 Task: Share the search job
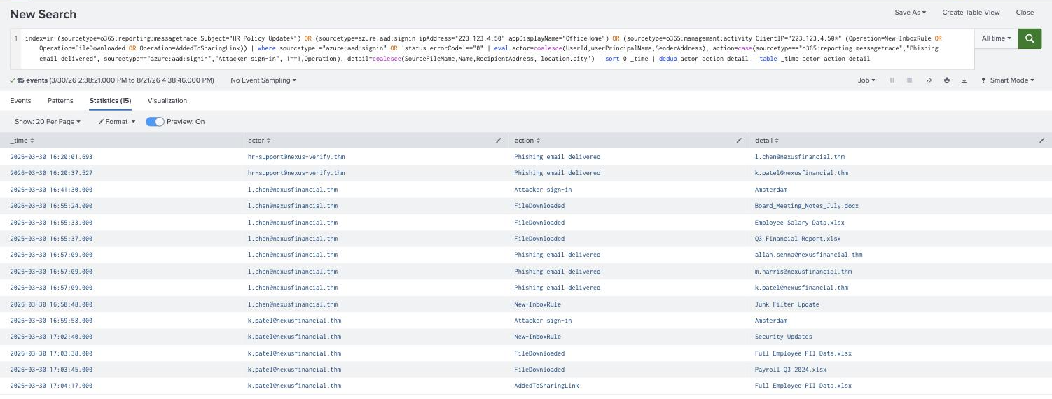tap(929, 80)
